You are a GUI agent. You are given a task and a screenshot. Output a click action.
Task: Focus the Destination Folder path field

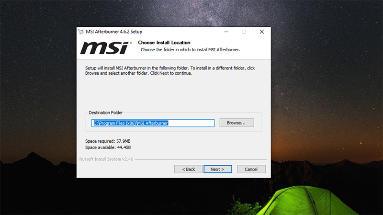[x=153, y=123]
